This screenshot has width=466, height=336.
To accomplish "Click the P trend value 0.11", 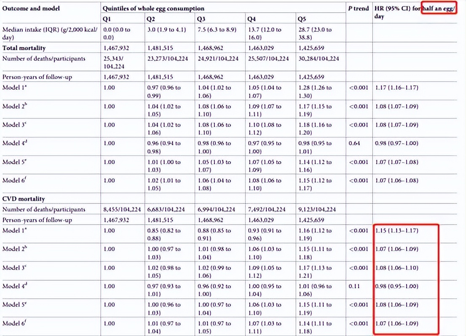I will (x=354, y=286).
